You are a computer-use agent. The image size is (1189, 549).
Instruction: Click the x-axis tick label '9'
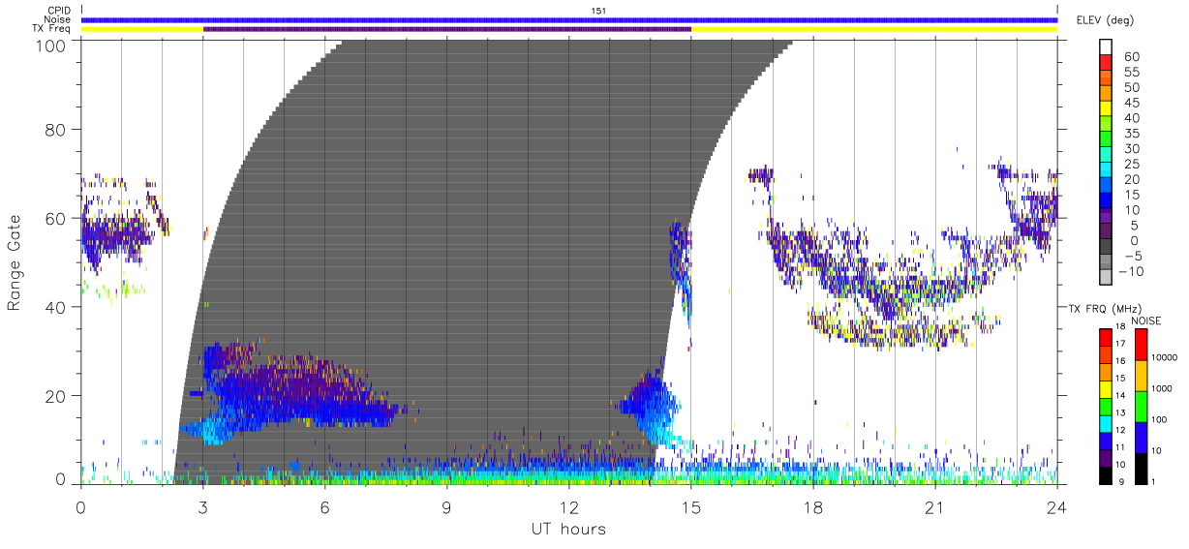[446, 506]
